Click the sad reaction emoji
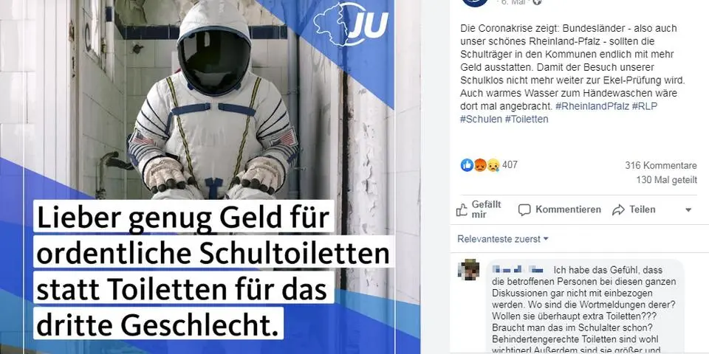Screen dimensions: 709x354 click(x=493, y=165)
